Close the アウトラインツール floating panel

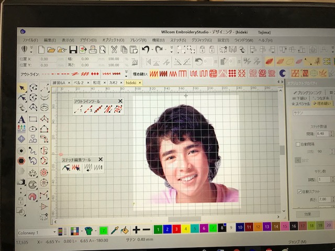(x=120, y=101)
